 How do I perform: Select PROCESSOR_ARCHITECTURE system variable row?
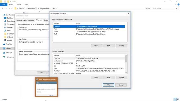click(x=89, y=73)
